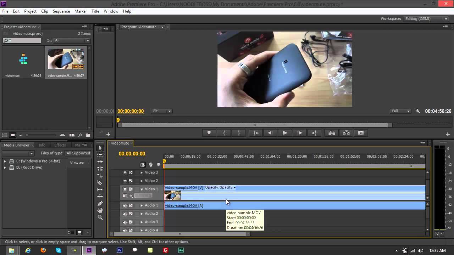The width and height of the screenshot is (454, 255).
Task: Expand the C: drive in Media Browser
Action: [x=5, y=161]
